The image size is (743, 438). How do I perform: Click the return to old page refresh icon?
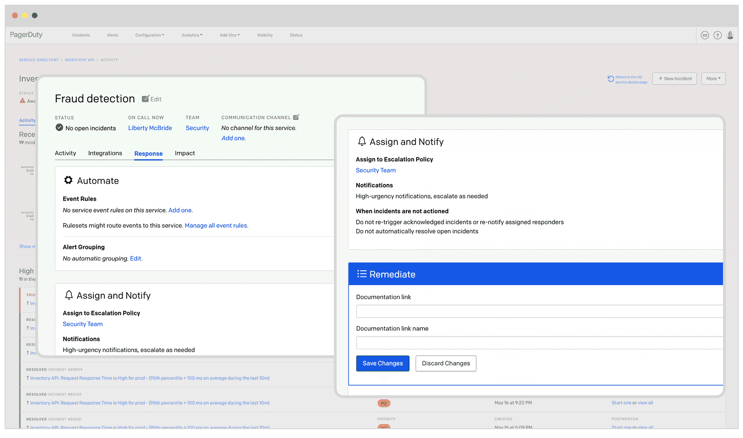pos(611,79)
